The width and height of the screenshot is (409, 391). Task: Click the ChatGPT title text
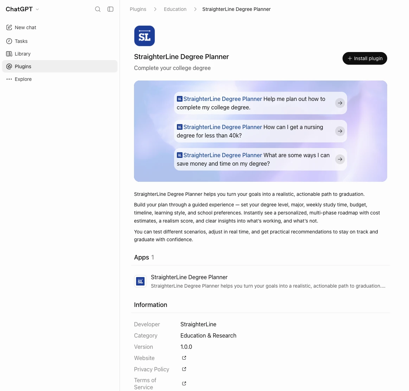pos(19,9)
